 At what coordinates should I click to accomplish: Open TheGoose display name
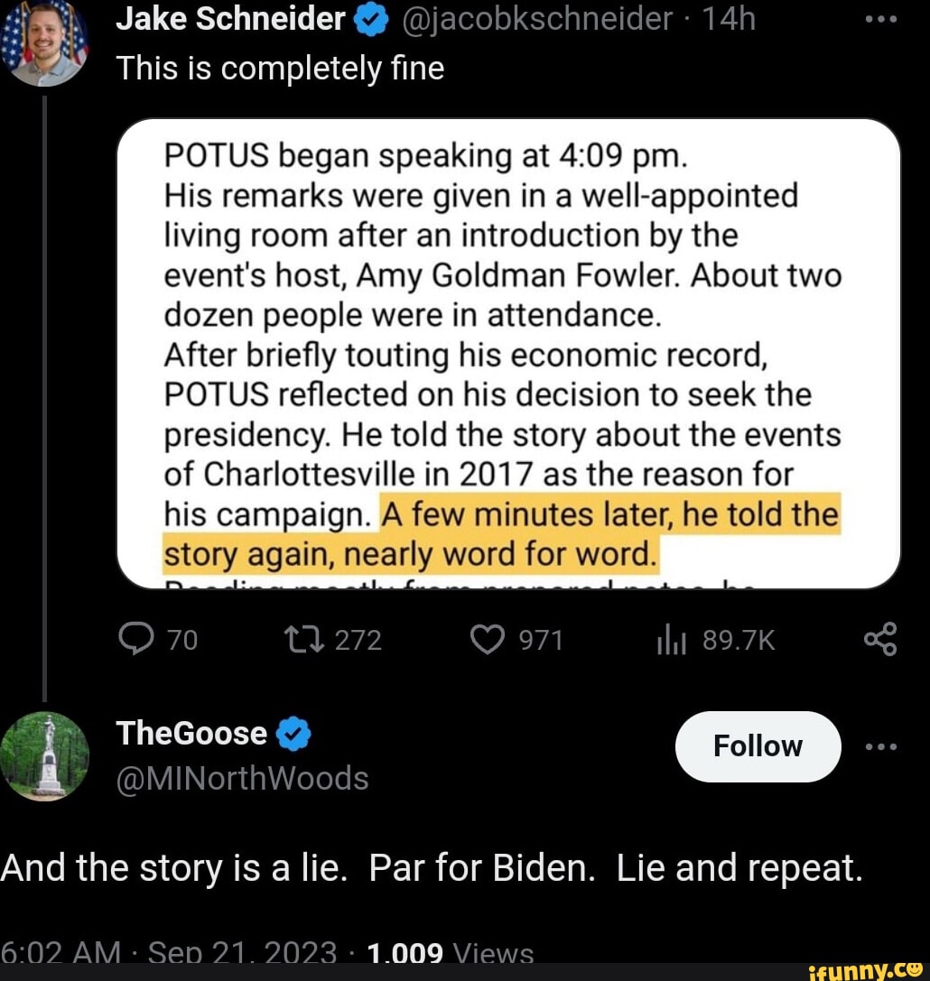click(x=191, y=733)
